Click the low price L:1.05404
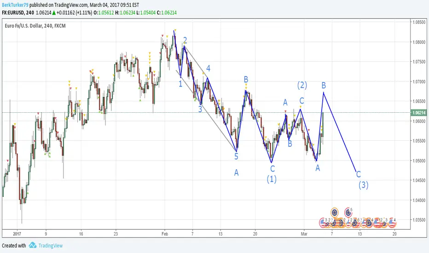This screenshot has height=253, width=429. [146, 12]
